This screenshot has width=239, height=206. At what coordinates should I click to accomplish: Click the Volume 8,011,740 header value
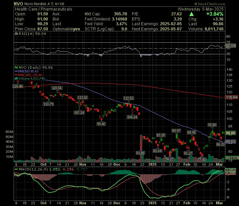tap(214, 29)
